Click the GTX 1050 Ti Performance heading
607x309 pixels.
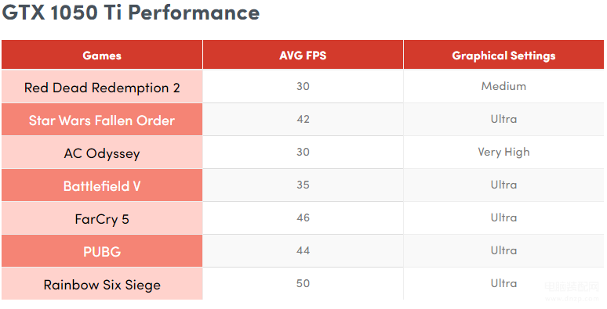point(131,13)
